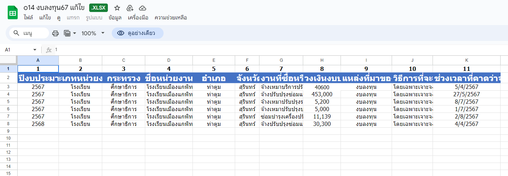Click cell with date 2/8/2567
Screen dimensions: 508x176
[467, 116]
